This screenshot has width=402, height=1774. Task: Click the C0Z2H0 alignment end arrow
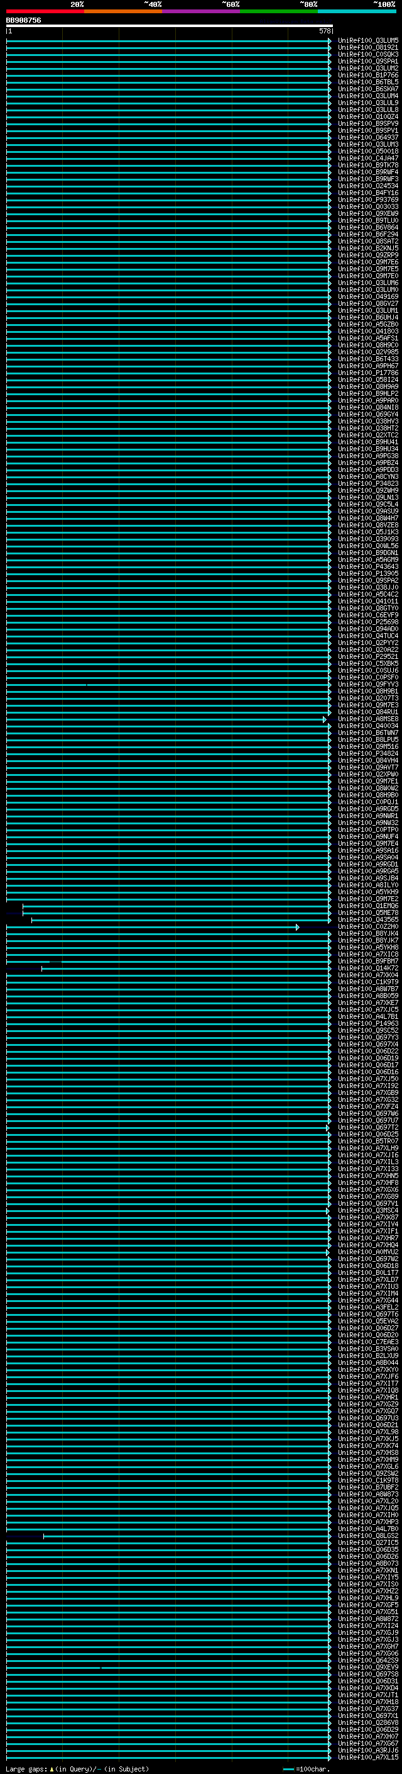pyautogui.click(x=298, y=927)
